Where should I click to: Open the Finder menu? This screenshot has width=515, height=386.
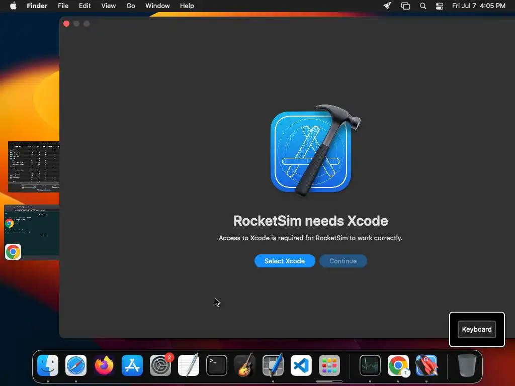point(37,6)
